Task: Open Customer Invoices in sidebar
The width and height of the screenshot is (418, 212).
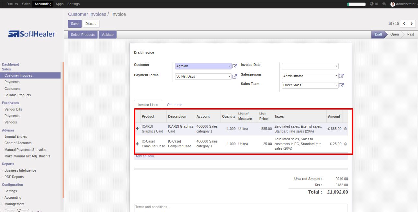Action: coord(30,75)
